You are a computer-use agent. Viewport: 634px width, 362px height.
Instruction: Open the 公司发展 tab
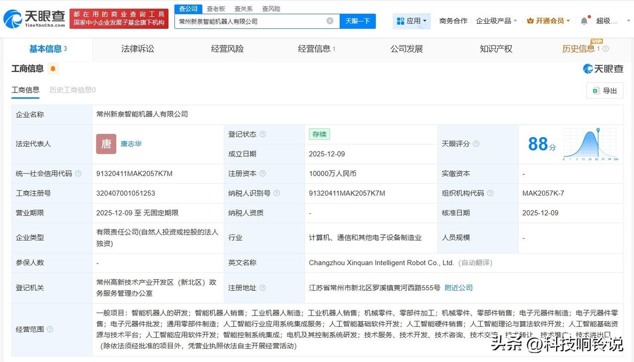pos(407,49)
